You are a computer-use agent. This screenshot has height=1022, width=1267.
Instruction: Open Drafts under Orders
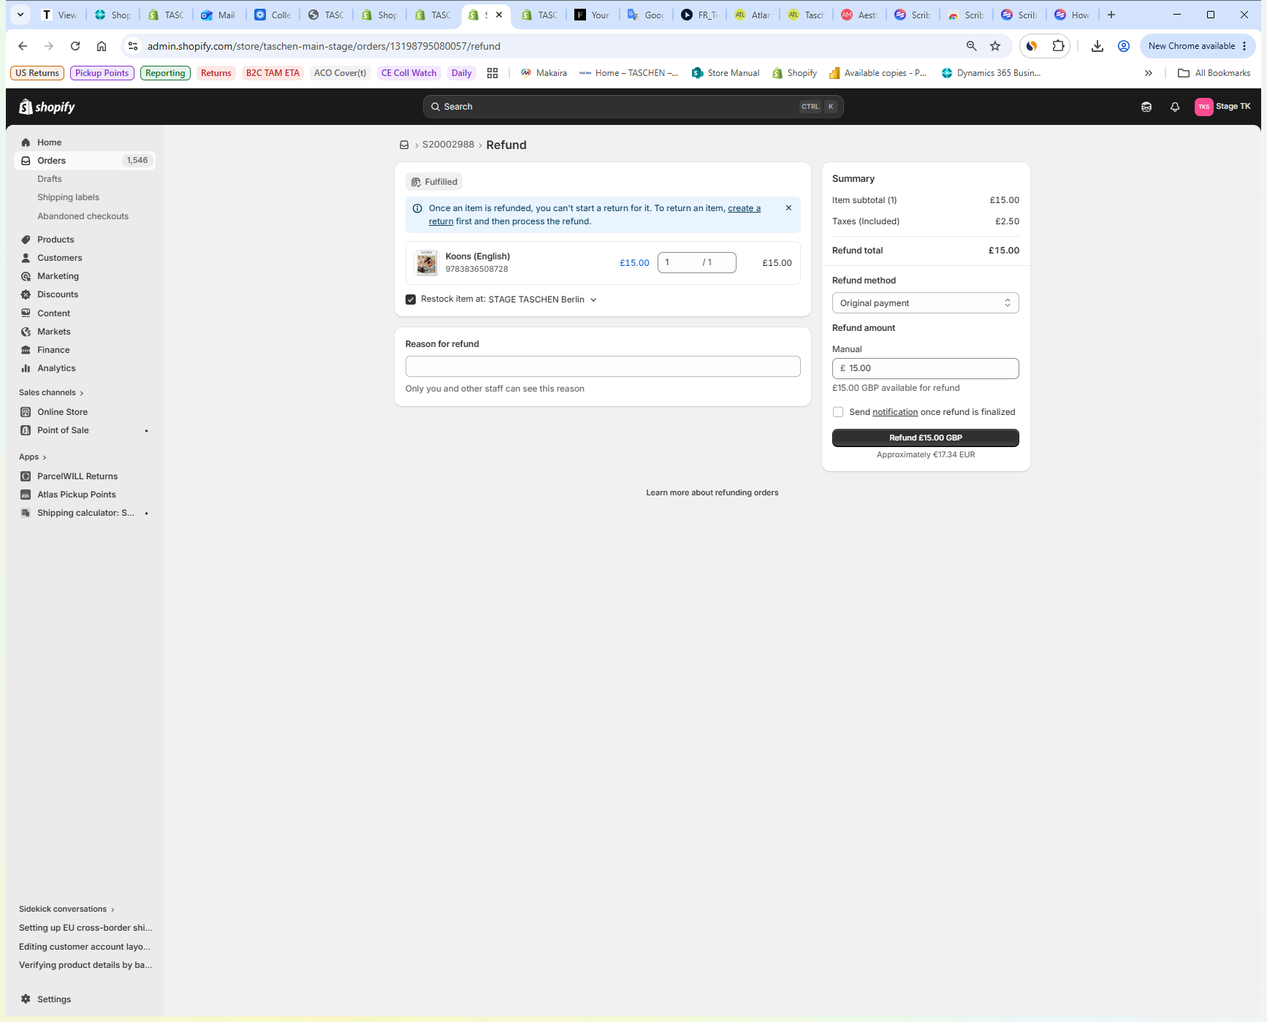[x=50, y=179]
